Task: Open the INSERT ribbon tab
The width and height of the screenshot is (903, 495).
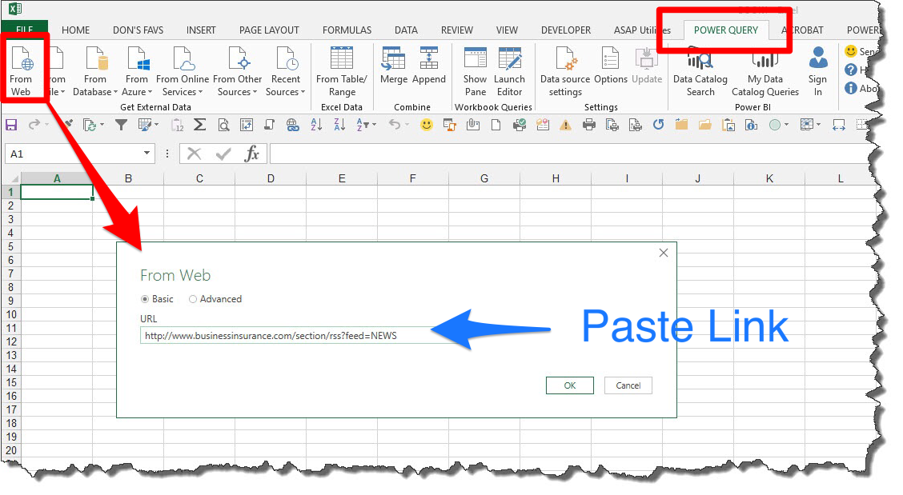Action: tap(201, 30)
